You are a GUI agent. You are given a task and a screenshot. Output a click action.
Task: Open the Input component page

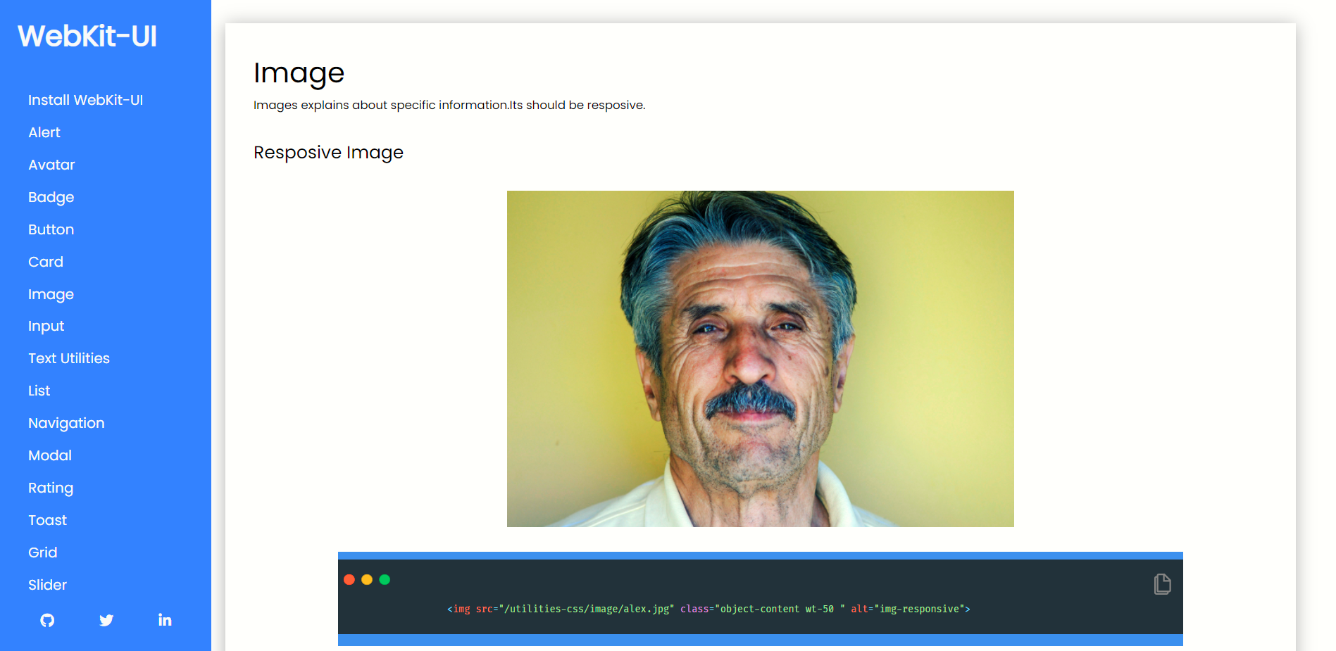(46, 326)
